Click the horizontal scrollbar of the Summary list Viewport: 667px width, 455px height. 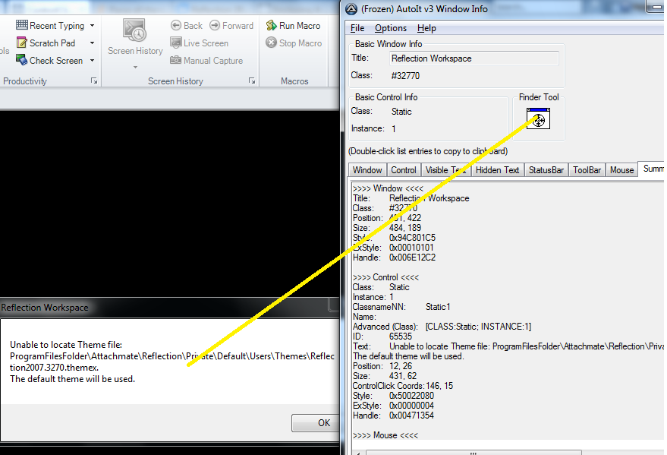pyautogui.click(x=473, y=453)
